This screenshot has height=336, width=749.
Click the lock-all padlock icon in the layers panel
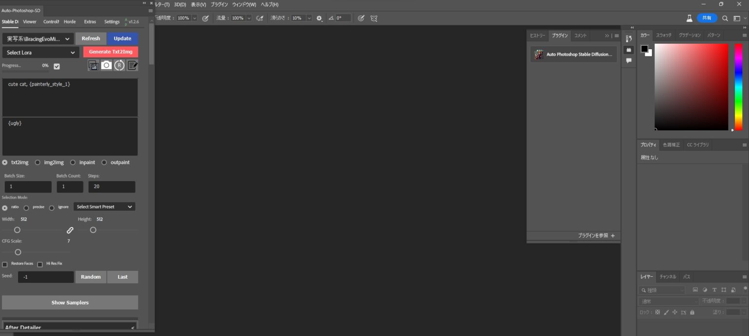pyautogui.click(x=692, y=312)
